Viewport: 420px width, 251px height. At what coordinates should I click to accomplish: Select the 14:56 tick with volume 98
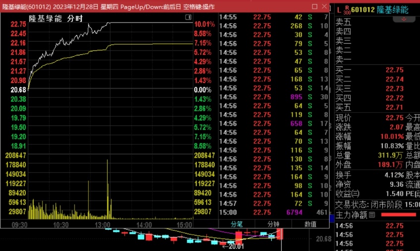point(274,186)
